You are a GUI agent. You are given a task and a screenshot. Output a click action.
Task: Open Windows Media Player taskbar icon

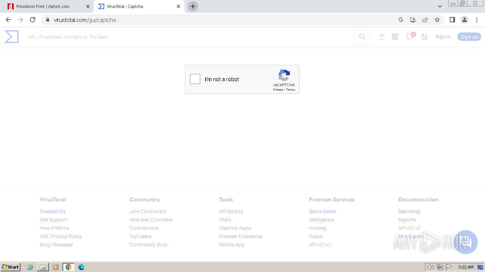pyautogui.click(x=56, y=267)
